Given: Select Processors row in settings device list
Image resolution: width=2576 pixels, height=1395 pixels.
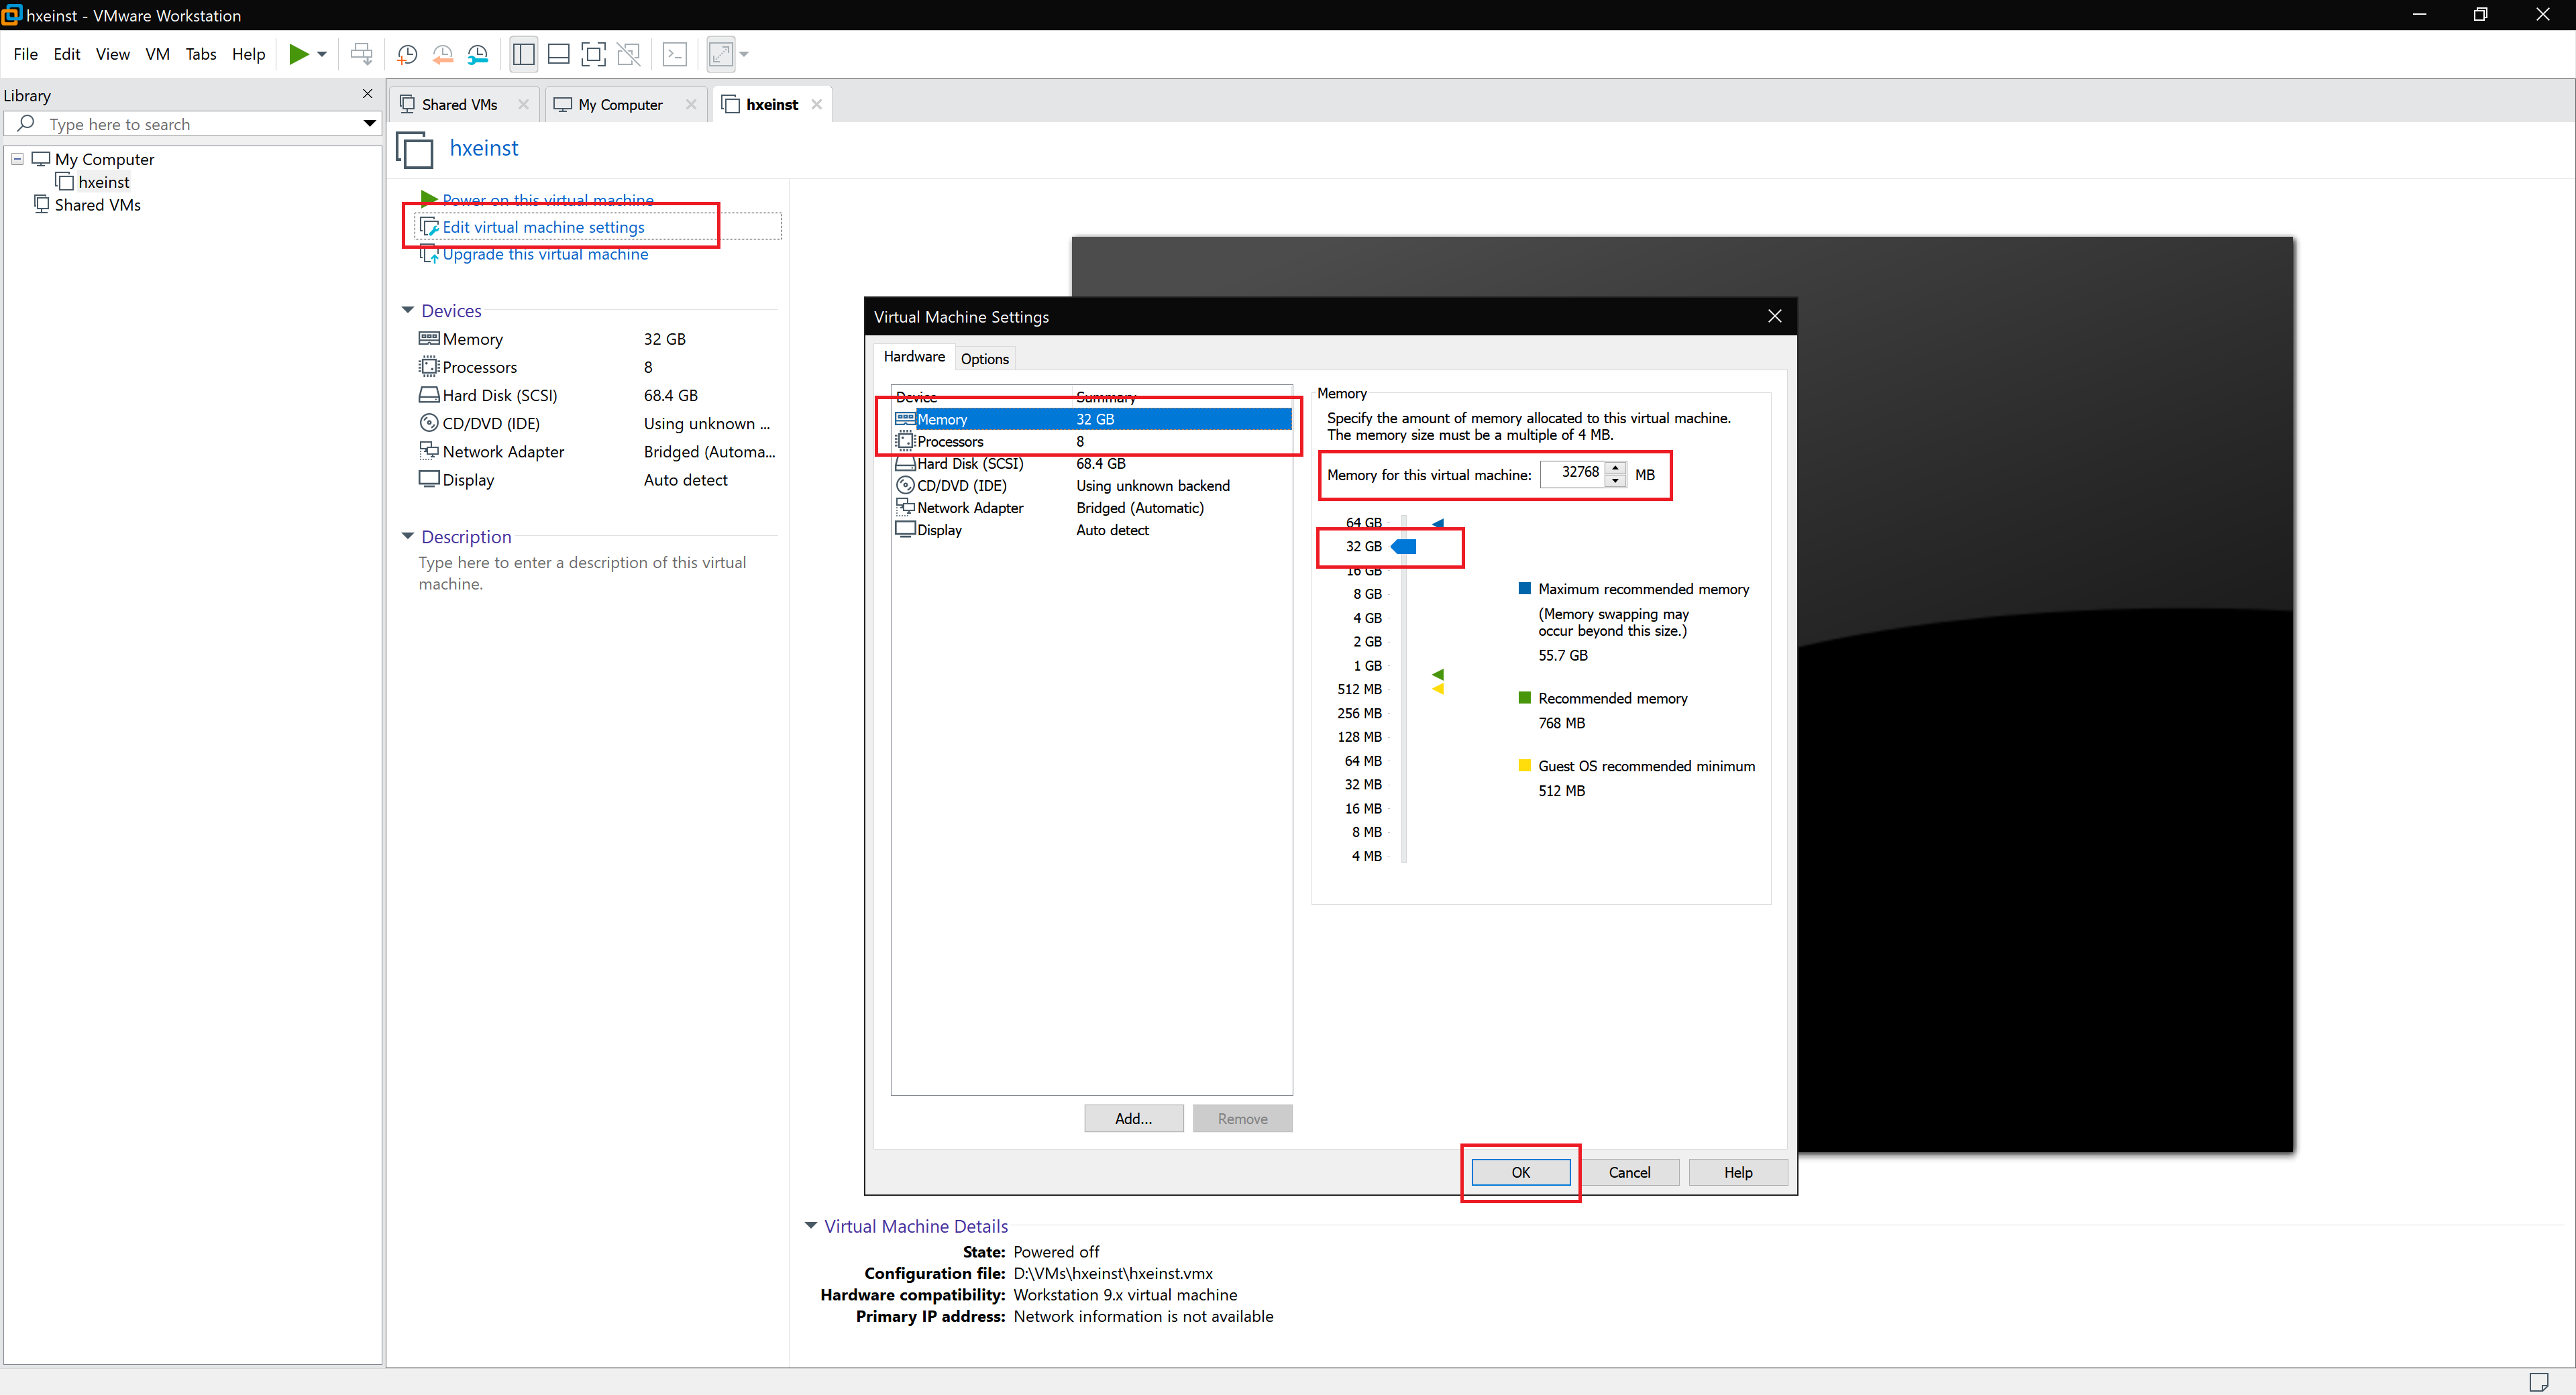Looking at the screenshot, I should click(1092, 441).
